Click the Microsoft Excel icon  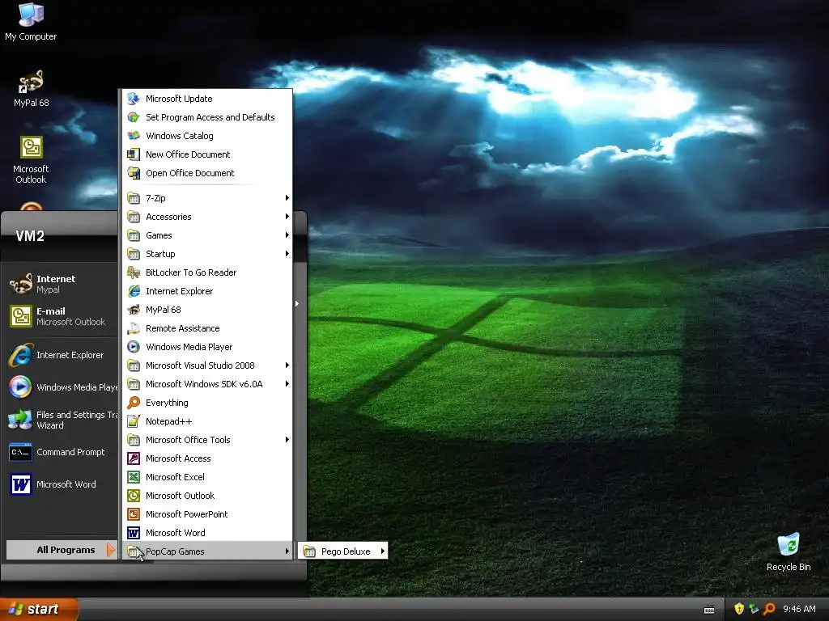pyautogui.click(x=134, y=477)
